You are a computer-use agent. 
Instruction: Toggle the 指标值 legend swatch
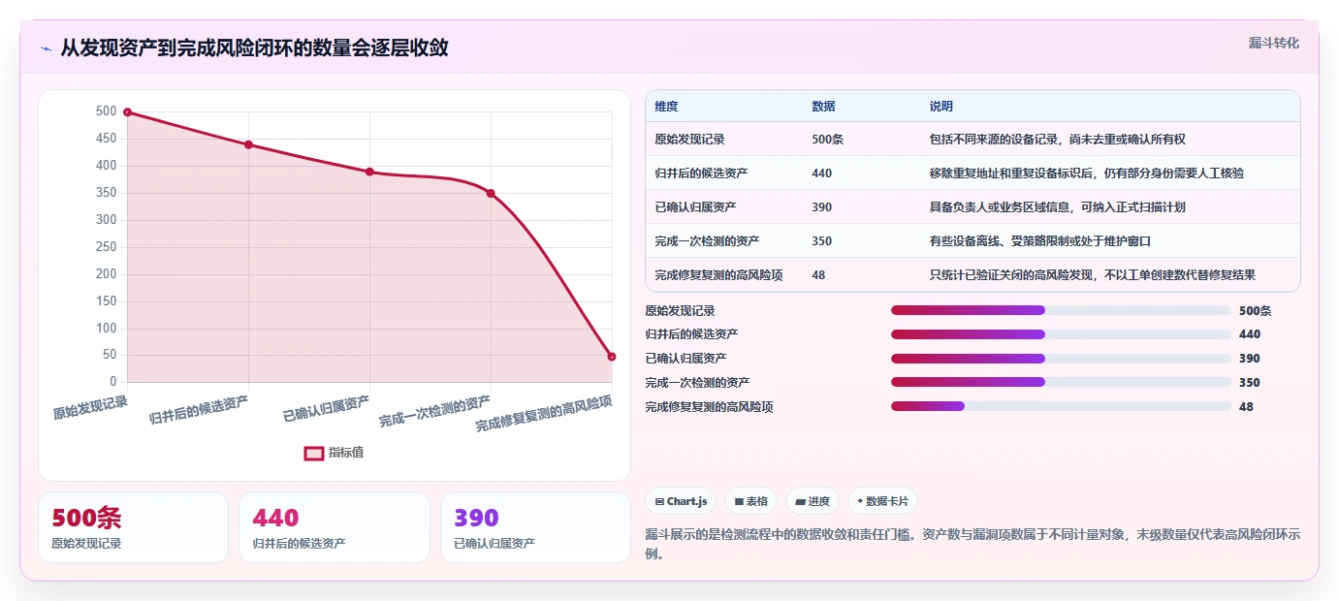(x=314, y=453)
